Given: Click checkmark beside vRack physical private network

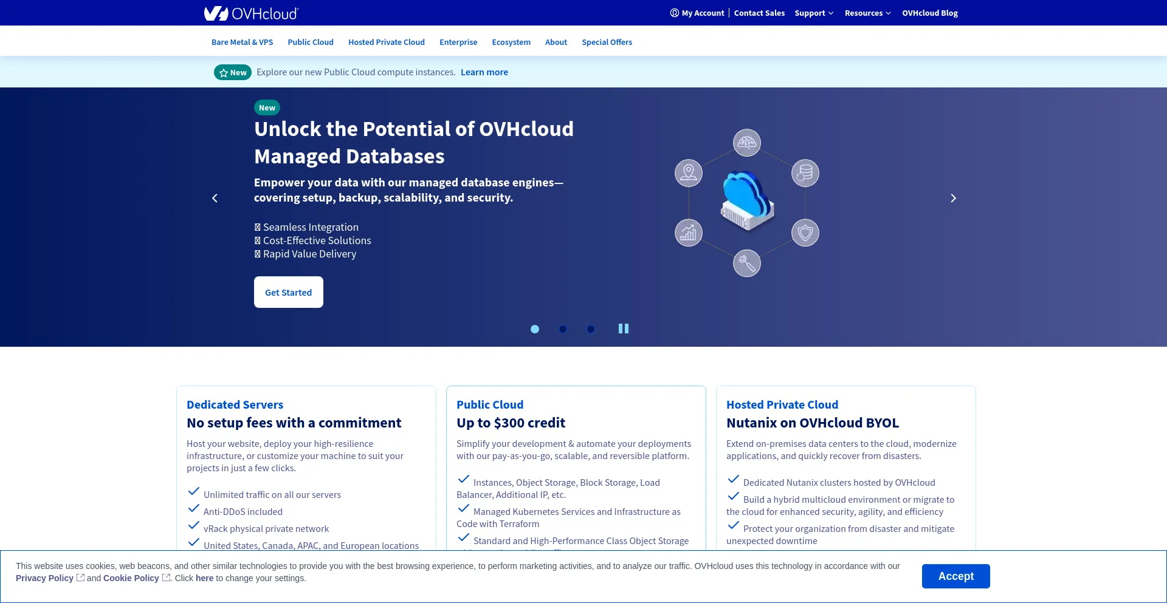Looking at the screenshot, I should point(194,525).
